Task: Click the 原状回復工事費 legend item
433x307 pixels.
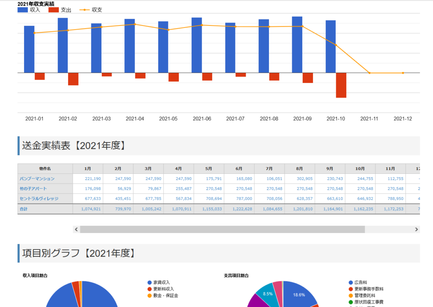Action: [366, 302]
